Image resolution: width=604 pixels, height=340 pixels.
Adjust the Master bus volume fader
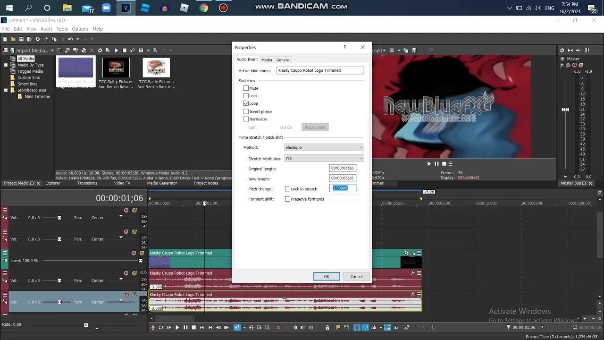(565, 109)
